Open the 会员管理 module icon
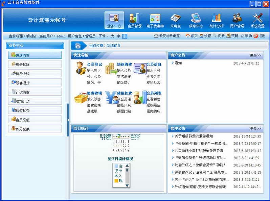This screenshot has width=270, height=201. [x=134, y=20]
